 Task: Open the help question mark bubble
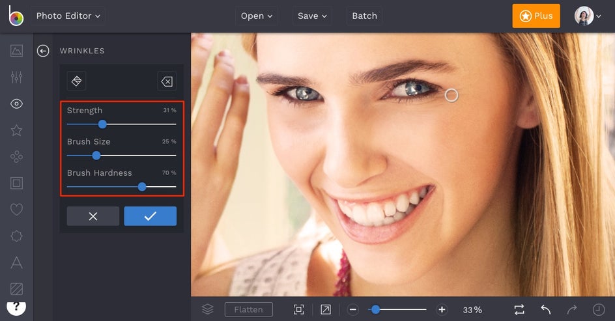coord(16,307)
